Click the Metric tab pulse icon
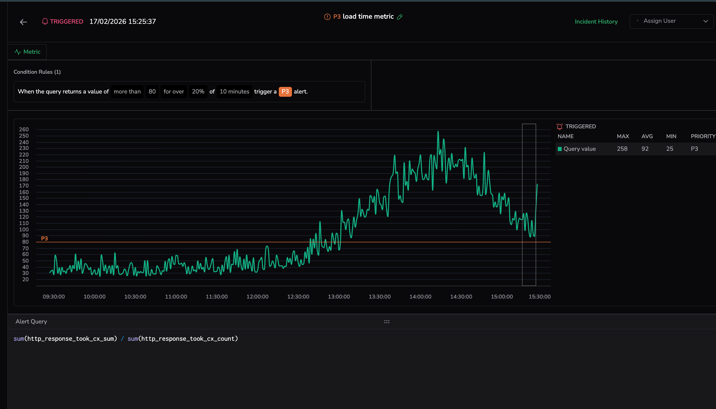716x409 pixels. pyautogui.click(x=18, y=52)
